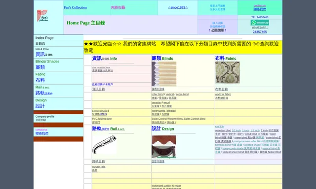Click the 設計目錄 link
The image size is (316, 189).
click(x=158, y=161)
